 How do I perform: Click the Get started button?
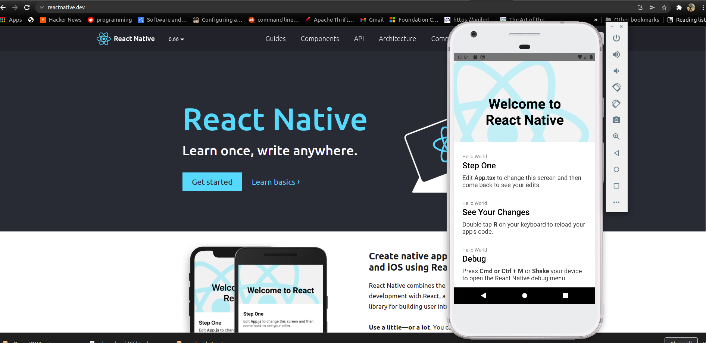(212, 182)
